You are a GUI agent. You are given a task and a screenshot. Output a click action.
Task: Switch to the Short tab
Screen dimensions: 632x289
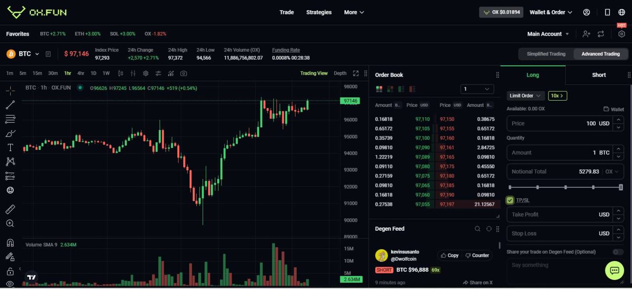(x=599, y=75)
